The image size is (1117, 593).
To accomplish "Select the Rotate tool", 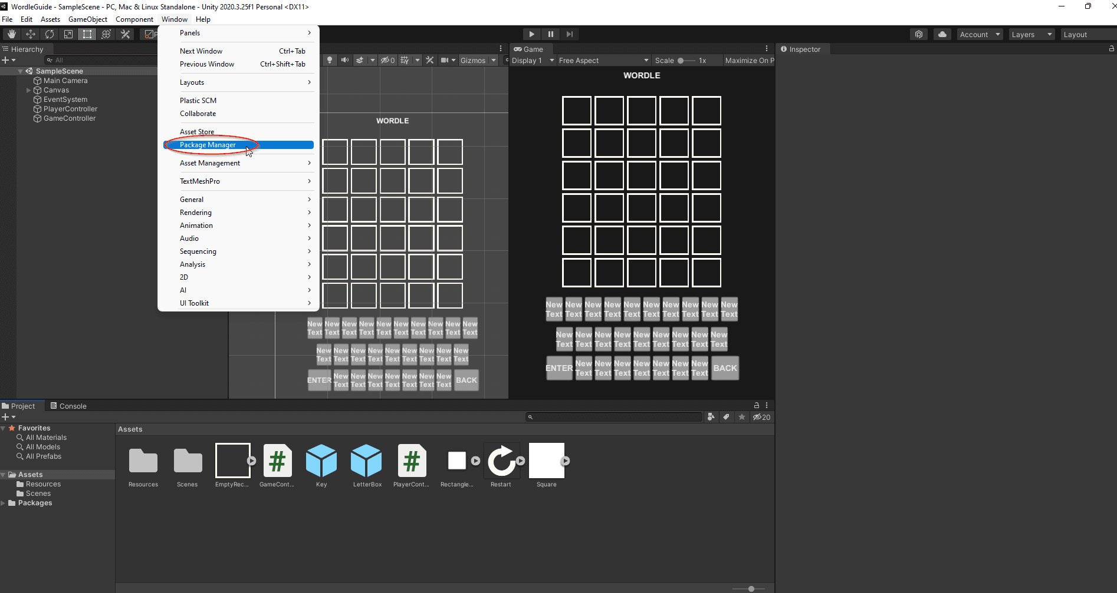I will 49,34.
